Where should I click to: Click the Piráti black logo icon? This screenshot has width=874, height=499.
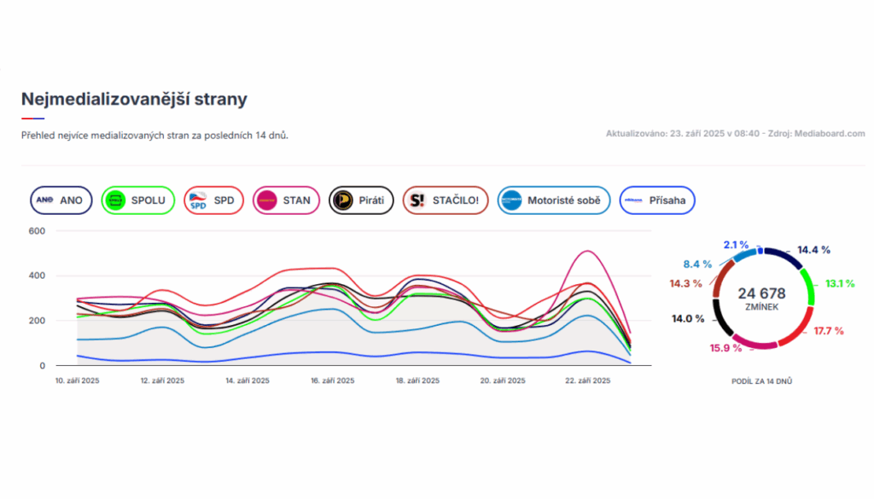pos(344,201)
